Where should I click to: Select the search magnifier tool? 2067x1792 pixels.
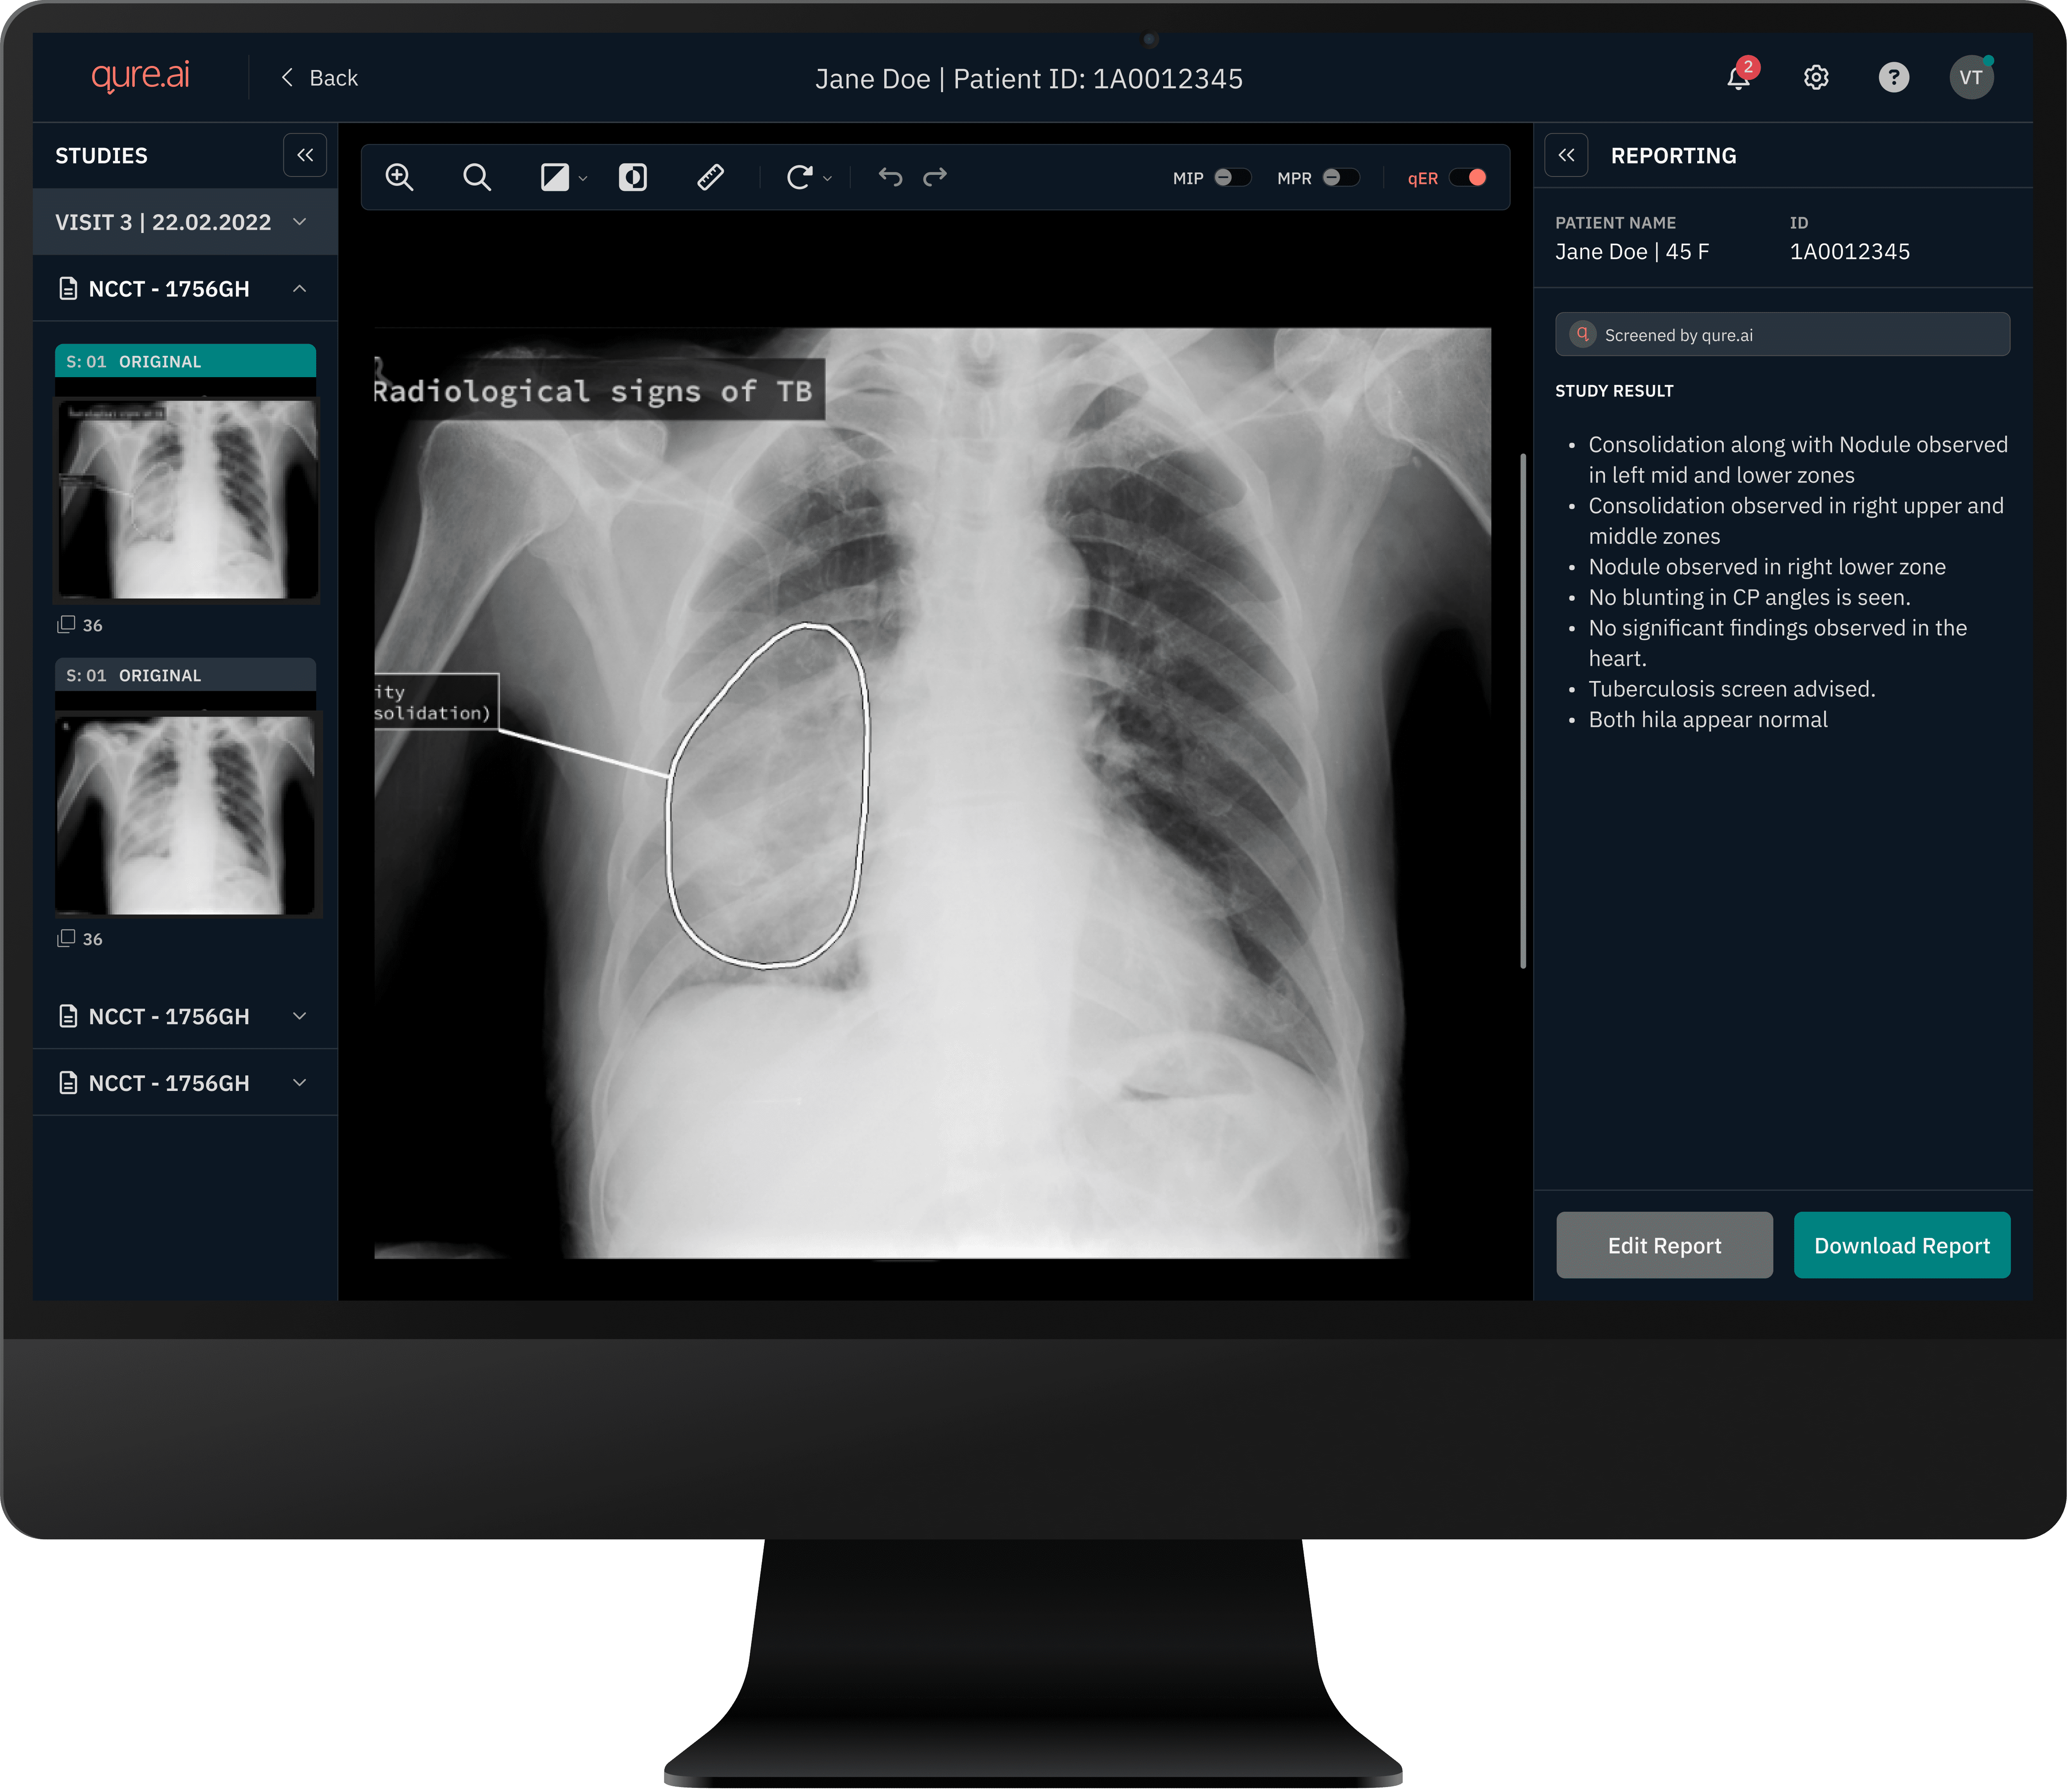[477, 177]
